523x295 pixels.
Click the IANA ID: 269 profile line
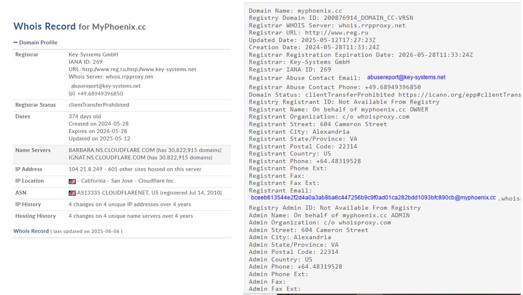pos(85,62)
